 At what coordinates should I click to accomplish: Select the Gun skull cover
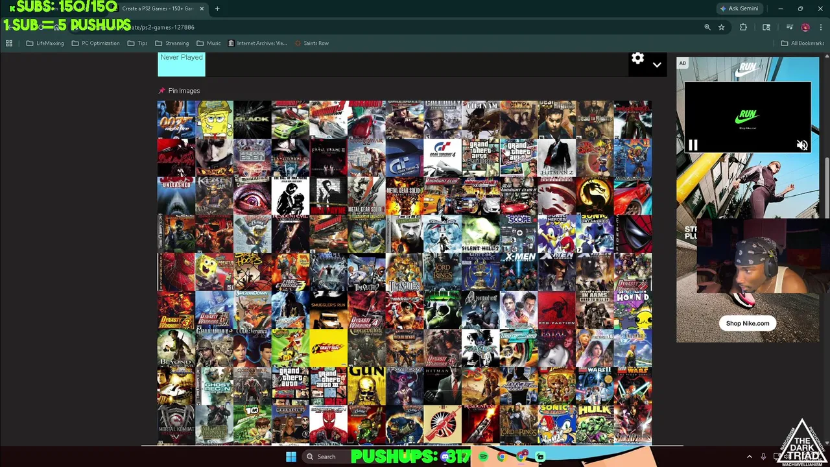click(x=366, y=387)
